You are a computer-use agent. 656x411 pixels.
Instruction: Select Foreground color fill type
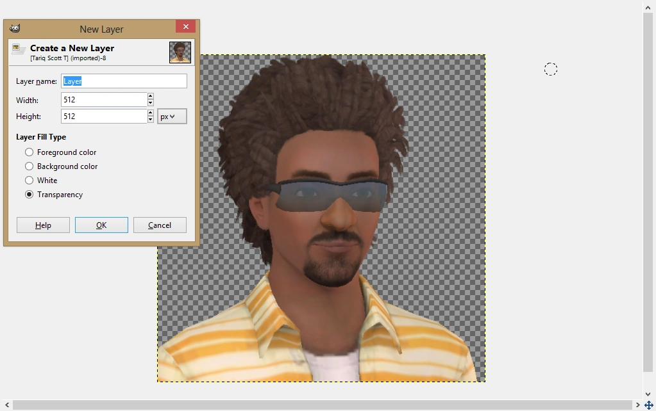[29, 152]
